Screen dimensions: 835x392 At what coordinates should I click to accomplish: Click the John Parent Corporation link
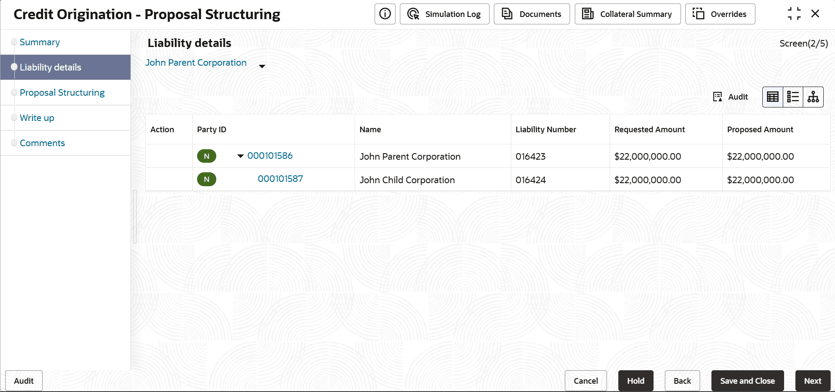(x=196, y=63)
